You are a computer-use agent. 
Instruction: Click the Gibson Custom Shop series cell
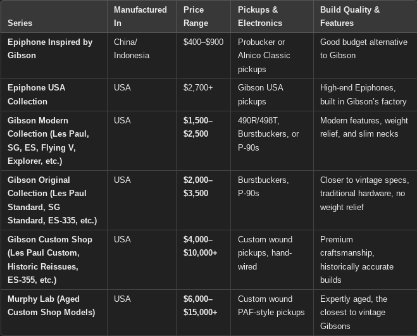50,259
